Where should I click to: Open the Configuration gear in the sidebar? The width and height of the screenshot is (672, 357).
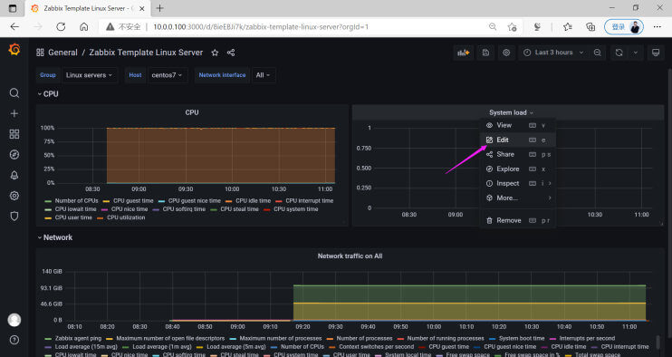[x=14, y=196]
